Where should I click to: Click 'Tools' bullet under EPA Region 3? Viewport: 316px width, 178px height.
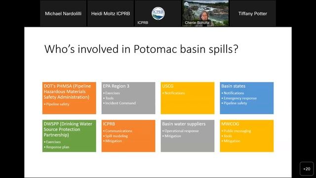pyautogui.click(x=110, y=98)
